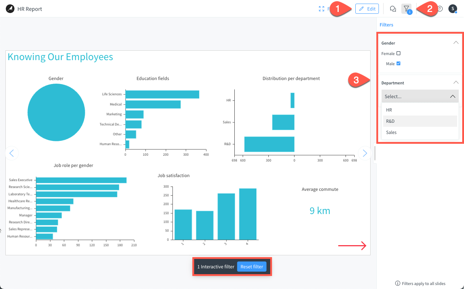Image resolution: width=464 pixels, height=289 pixels.
Task: Check the Female gender filter
Action: click(398, 54)
